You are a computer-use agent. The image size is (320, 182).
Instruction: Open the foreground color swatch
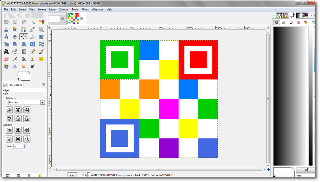coord(21,74)
